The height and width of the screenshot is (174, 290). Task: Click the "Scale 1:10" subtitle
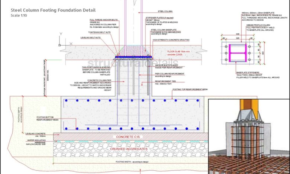(x=19, y=16)
